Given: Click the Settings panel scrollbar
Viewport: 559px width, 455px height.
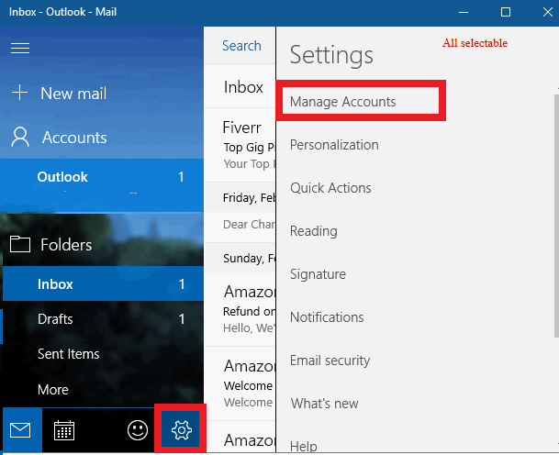Looking at the screenshot, I should tap(556, 216).
